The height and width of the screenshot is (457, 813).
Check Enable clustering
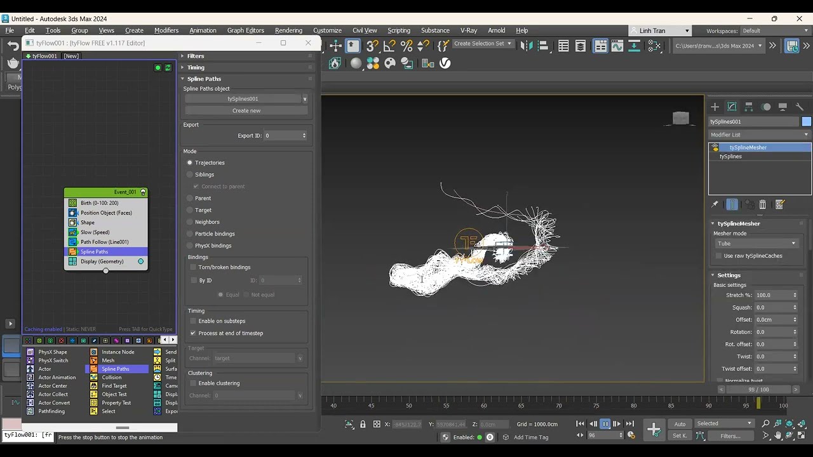tap(193, 383)
